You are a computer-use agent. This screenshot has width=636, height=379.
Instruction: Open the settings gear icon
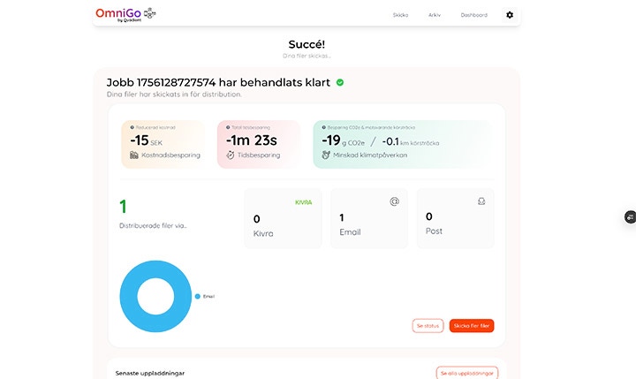pyautogui.click(x=509, y=15)
